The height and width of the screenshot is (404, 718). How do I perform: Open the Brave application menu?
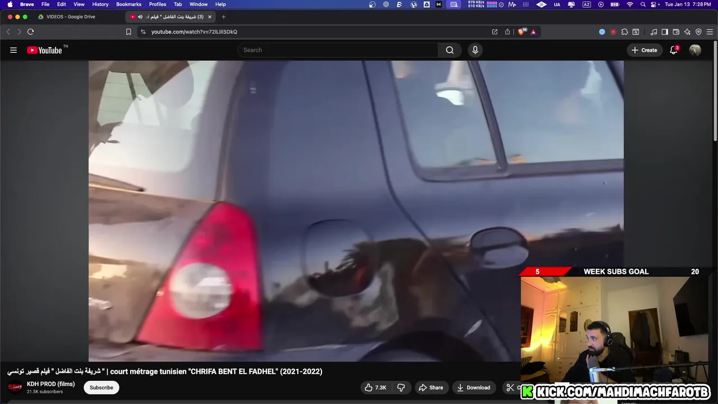pyautogui.click(x=27, y=4)
